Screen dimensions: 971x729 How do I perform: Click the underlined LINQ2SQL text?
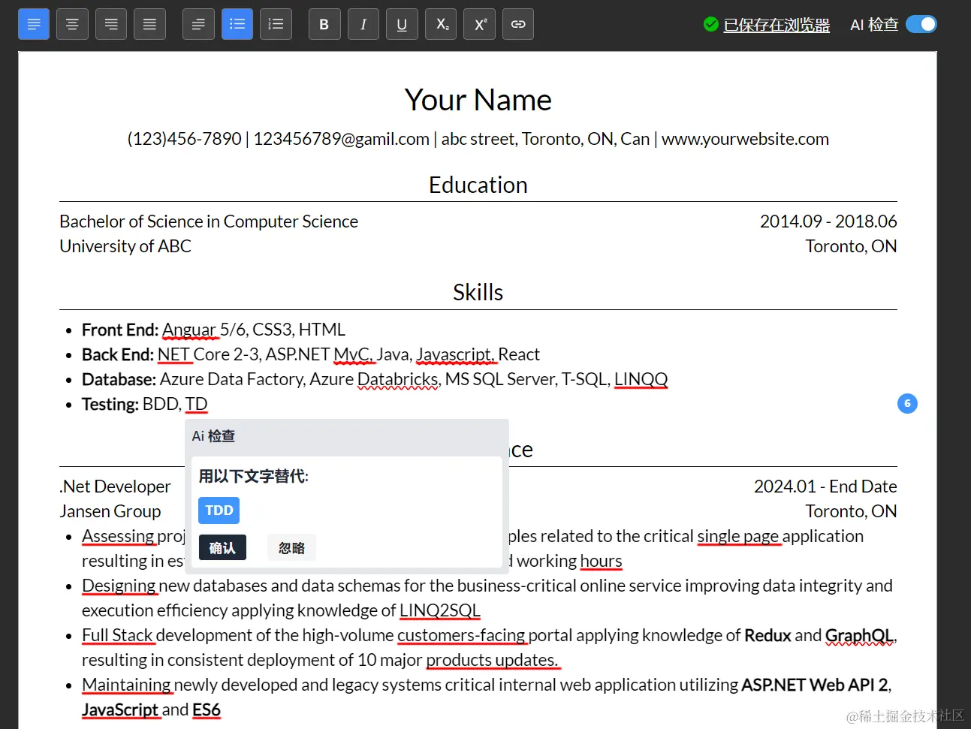(440, 610)
